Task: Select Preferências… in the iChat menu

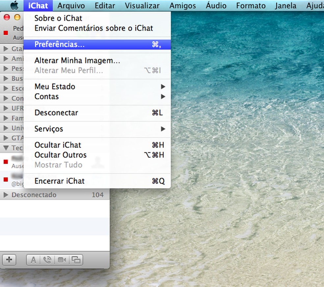Action: [97, 44]
